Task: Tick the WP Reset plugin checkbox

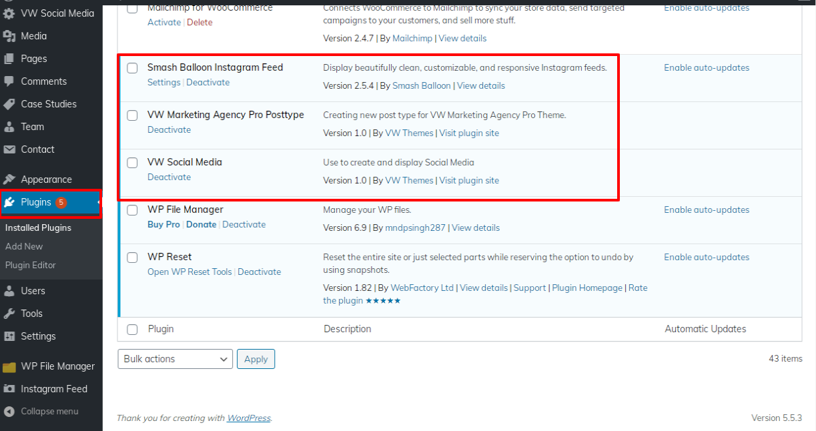Action: (x=132, y=258)
